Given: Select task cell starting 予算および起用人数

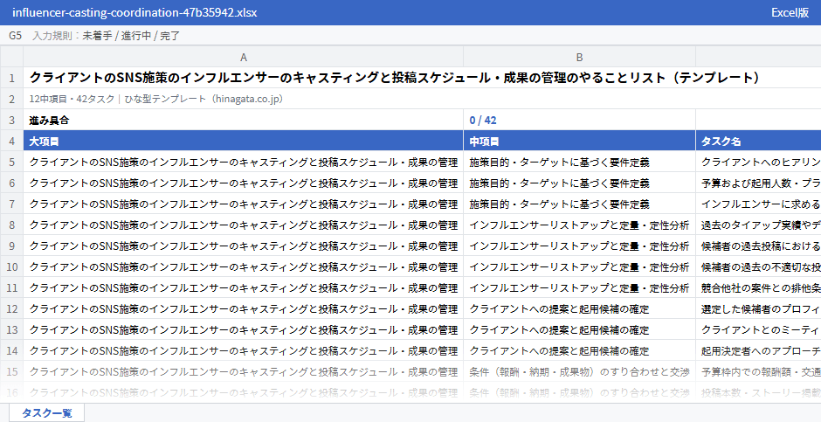Looking at the screenshot, I should (x=758, y=183).
